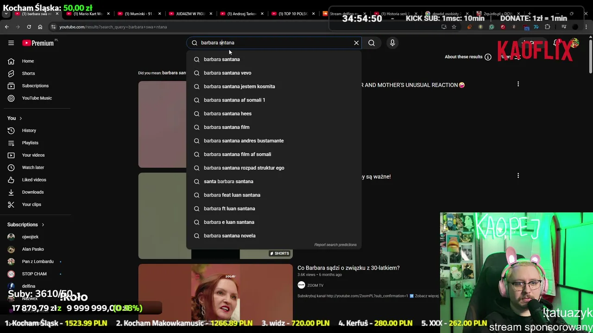Select suggestion 'santa barbara santana'

pyautogui.click(x=274, y=181)
